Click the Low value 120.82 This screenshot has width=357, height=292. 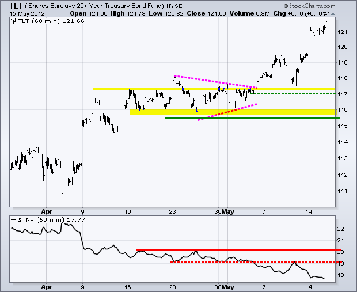coord(174,14)
